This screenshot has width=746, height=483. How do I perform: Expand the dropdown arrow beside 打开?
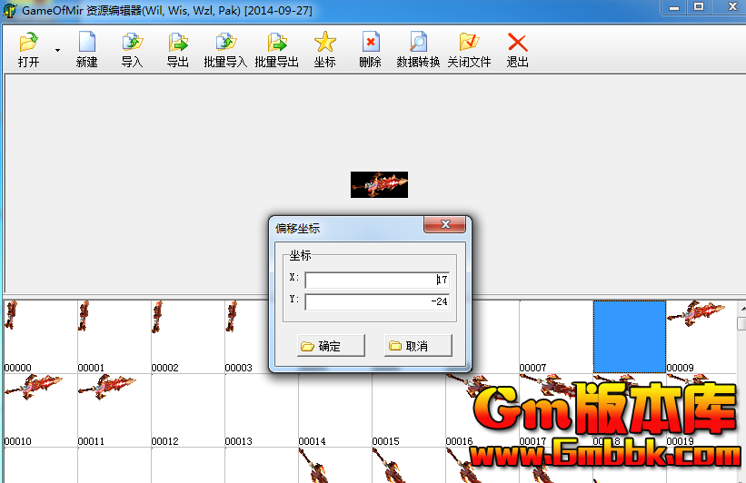(57, 51)
